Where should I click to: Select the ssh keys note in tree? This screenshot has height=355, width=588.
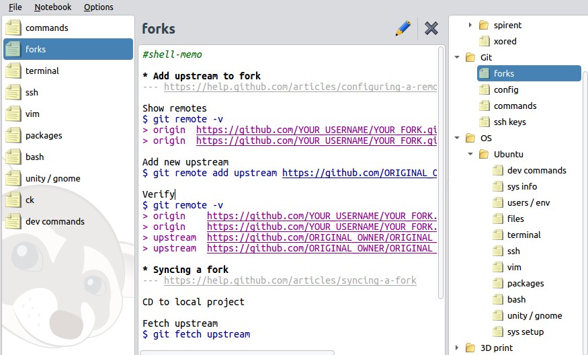point(503,122)
